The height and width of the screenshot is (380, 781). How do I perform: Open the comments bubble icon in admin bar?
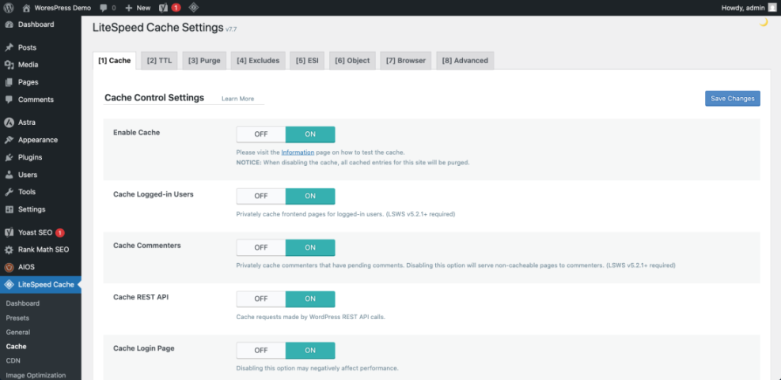tap(103, 8)
